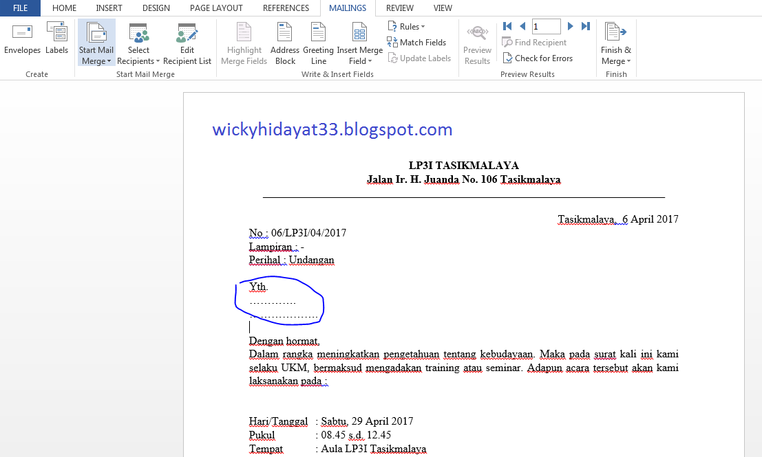This screenshot has height=457, width=762.
Task: Click inside the record number field
Action: click(546, 26)
